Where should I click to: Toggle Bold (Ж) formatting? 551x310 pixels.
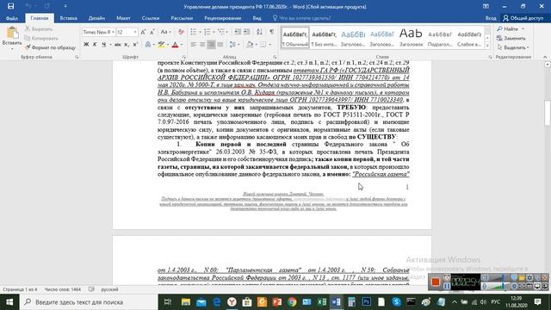pyautogui.click(x=86, y=45)
